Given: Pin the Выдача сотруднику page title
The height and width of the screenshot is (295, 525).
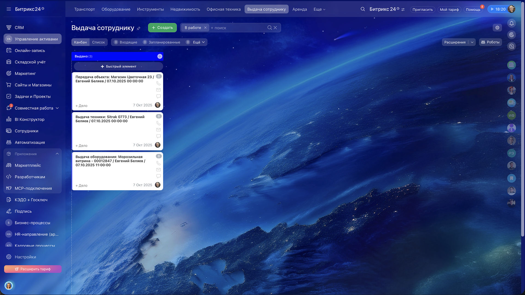Looking at the screenshot, I should (x=139, y=28).
